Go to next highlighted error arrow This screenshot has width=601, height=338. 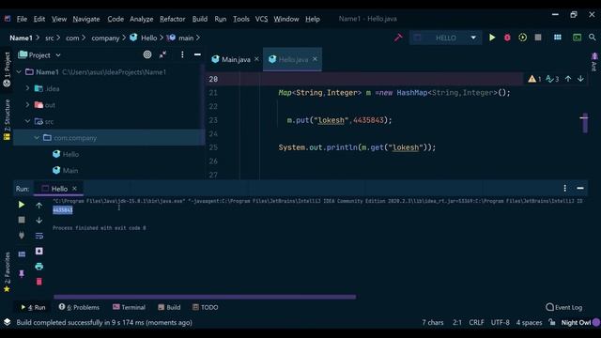(580, 79)
